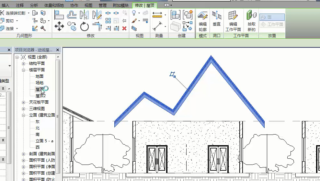Open the Annotate ribbon tab
The width and height of the screenshot is (320, 181).
click(x=20, y=5)
